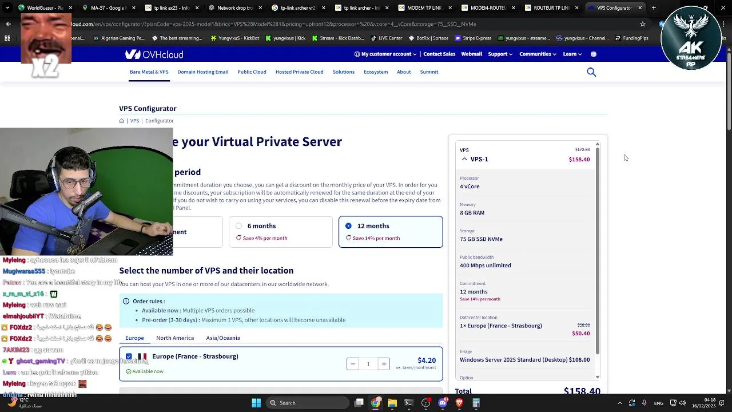Image resolution: width=732 pixels, height=412 pixels.
Task: Click the Windows taskbar Search box
Action: coord(308,403)
